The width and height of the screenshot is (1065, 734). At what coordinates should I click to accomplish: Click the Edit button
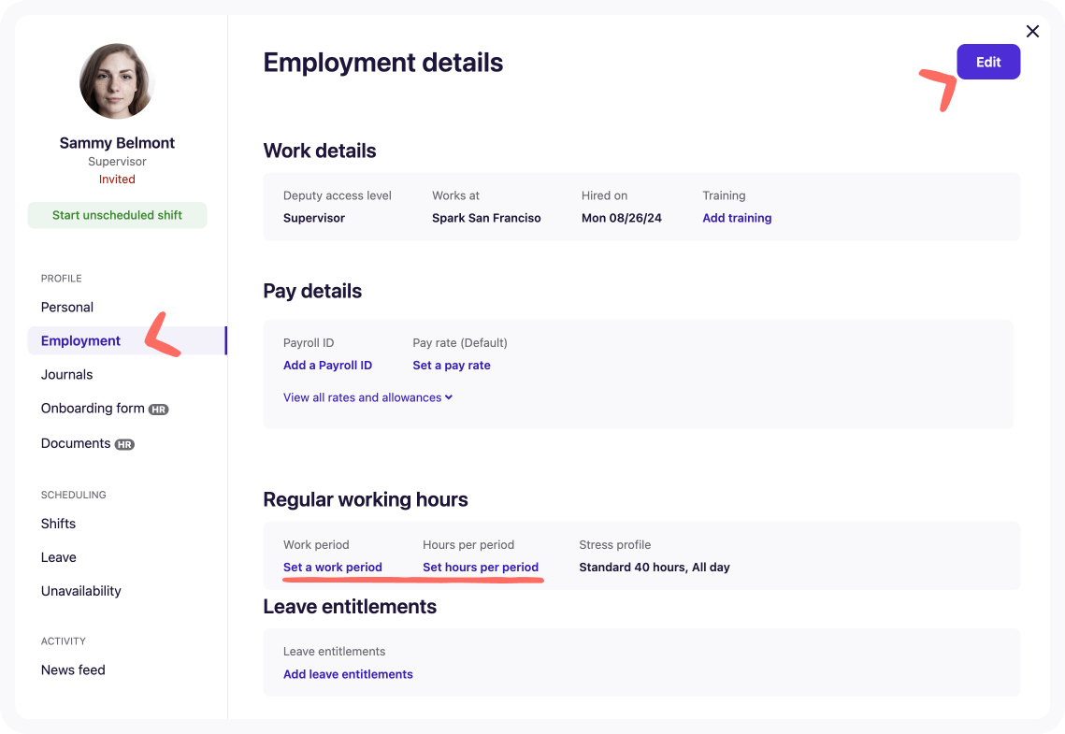click(x=988, y=62)
